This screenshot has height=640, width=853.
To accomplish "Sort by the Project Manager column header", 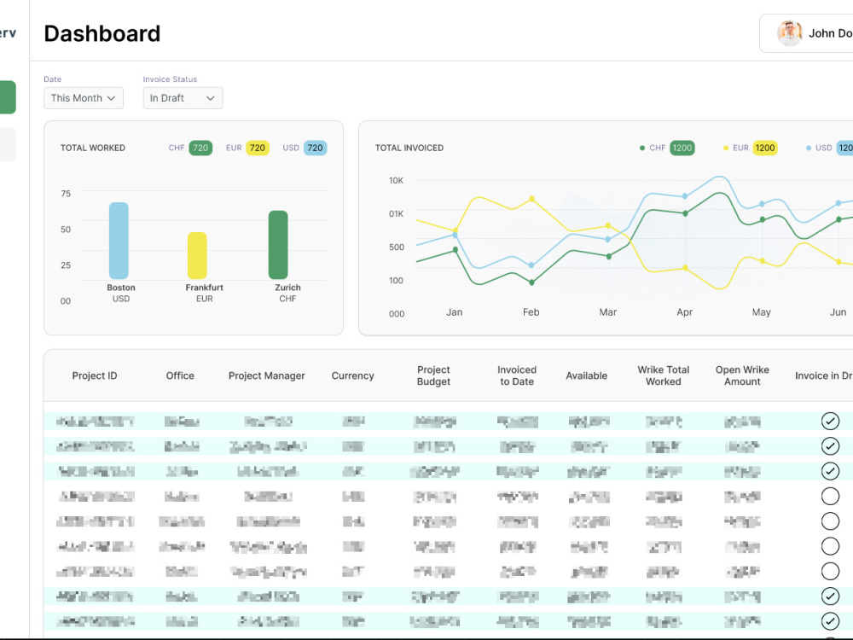I will (x=266, y=375).
